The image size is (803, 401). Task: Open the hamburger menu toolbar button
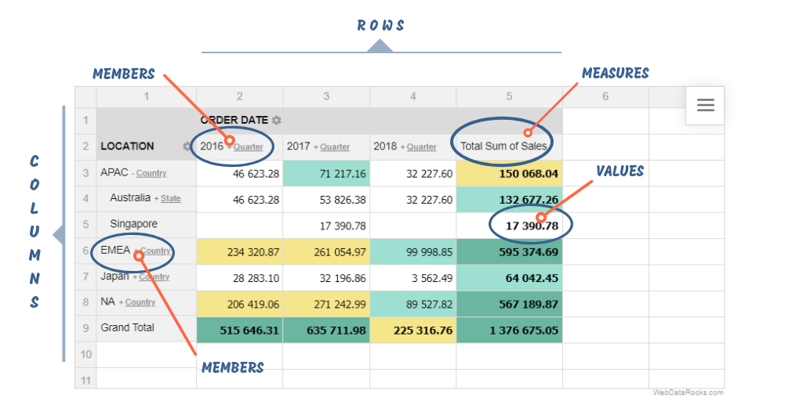pos(705,106)
